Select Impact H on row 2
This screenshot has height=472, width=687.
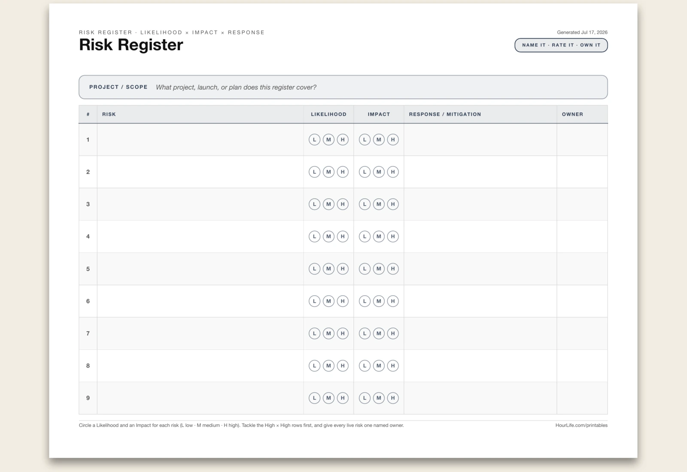(393, 172)
